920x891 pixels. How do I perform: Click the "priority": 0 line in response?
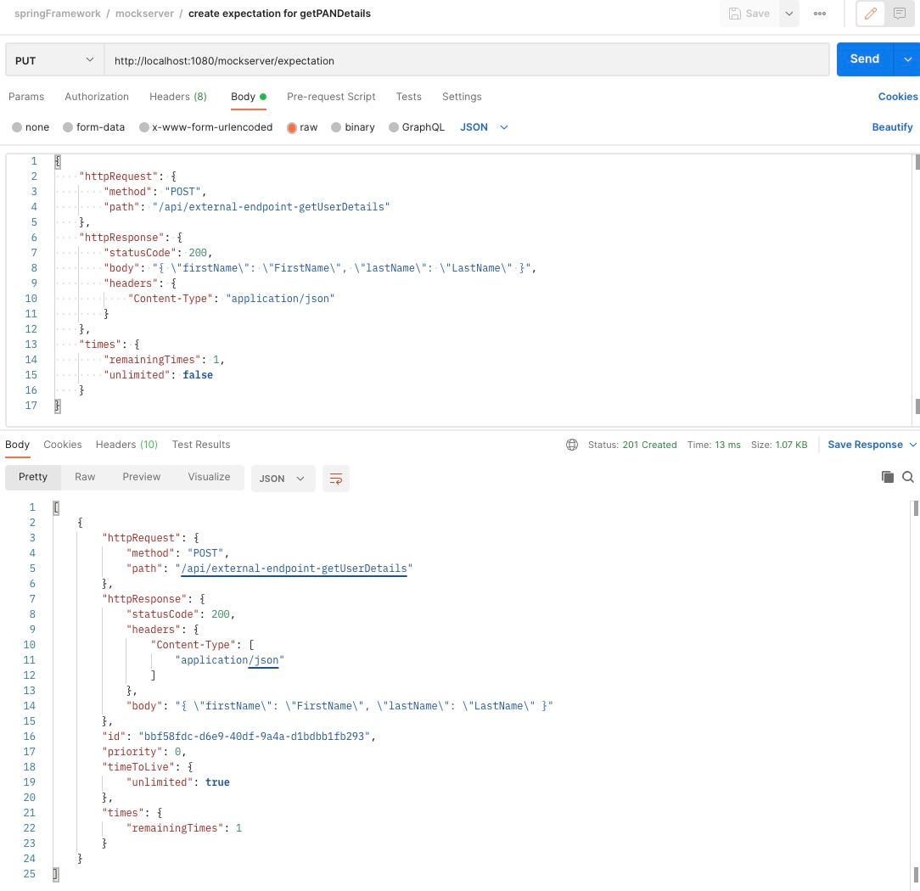(143, 751)
